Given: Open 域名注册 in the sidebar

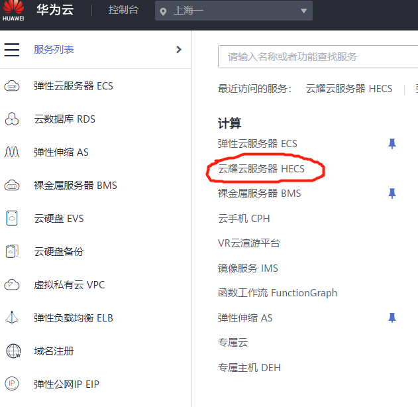Looking at the screenshot, I should tap(54, 351).
